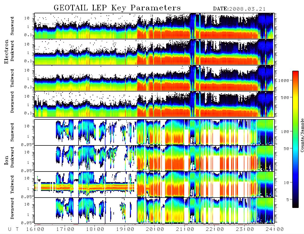304x234 pixels.
Task: Select the Ion 'Sunward' axis label
Action: click(12, 132)
